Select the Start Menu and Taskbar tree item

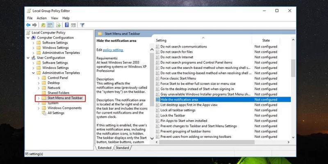(x=65, y=98)
